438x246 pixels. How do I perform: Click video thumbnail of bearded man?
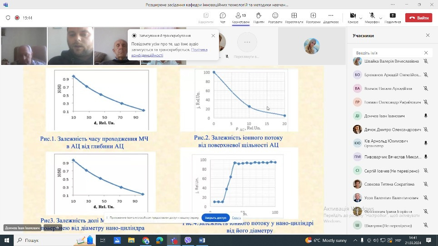(70, 46)
